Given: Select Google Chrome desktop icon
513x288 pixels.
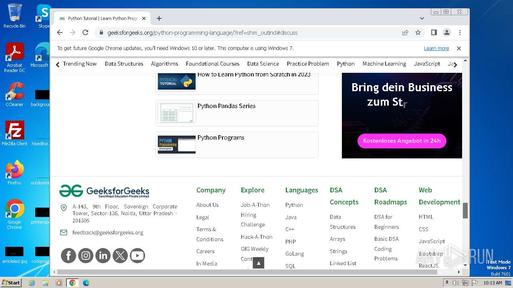Looking at the screenshot, I should [14, 214].
